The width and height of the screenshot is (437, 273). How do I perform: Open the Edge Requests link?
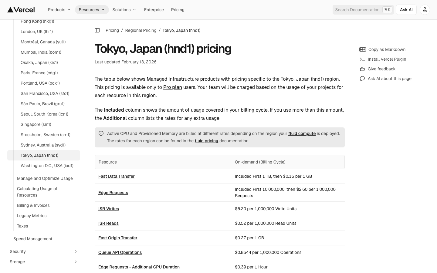113,193
